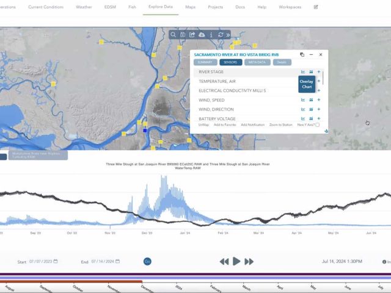
Task: Select the Summary button in station panel
Action: 205,62
